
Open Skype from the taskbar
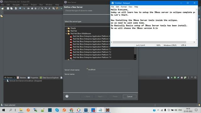[x=57, y=110]
